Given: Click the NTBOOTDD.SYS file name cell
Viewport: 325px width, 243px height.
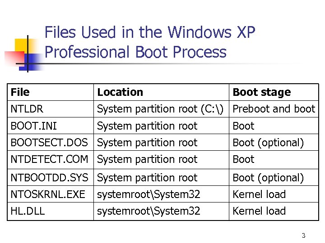Looking at the screenshot, I should click(x=49, y=178).
